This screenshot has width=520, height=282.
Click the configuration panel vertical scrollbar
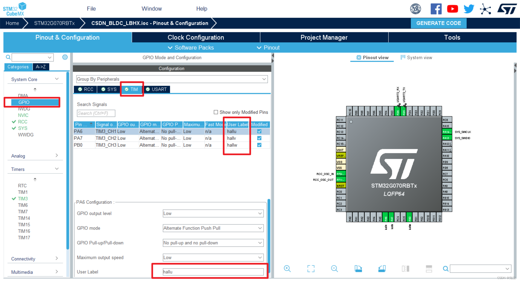[x=269, y=236]
